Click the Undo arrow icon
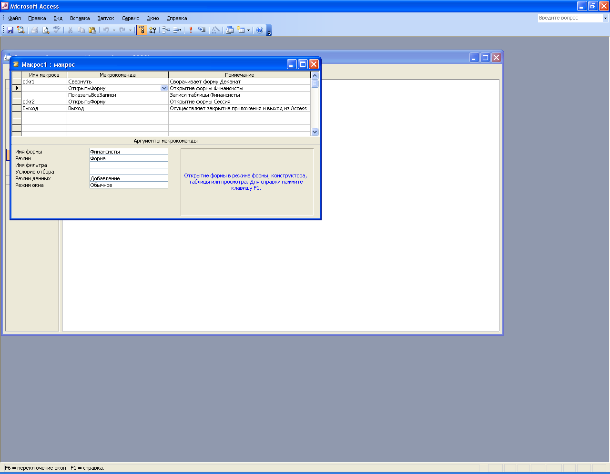Image resolution: width=610 pixels, height=474 pixels. pos(106,30)
